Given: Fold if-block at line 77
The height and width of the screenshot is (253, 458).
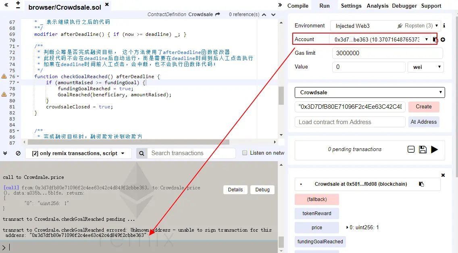Looking at the screenshot, I should click(18, 83).
